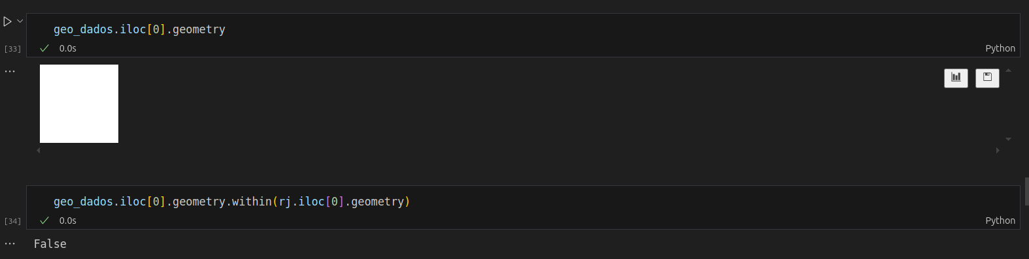Click green success checkmark of cell 33
This screenshot has height=259, width=1029.
coord(44,48)
